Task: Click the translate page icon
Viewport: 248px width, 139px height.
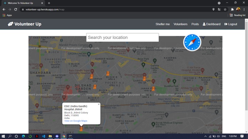Action: pos(219,10)
